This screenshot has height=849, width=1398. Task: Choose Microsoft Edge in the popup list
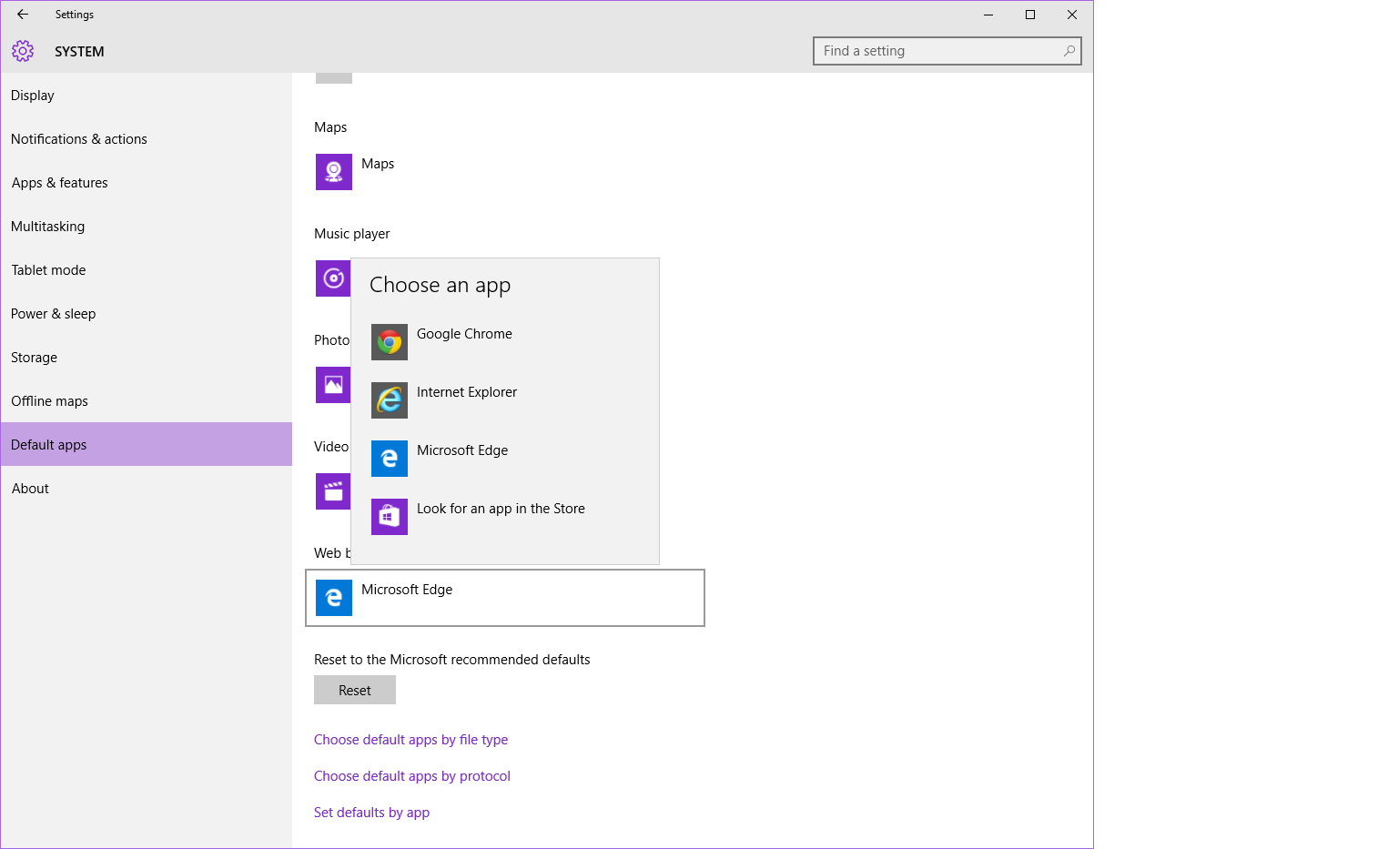pos(505,459)
